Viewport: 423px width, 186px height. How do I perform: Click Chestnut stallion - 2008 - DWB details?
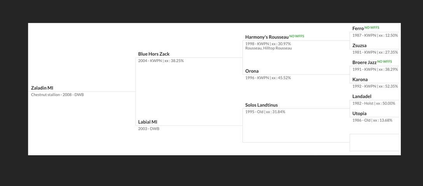[x=58, y=95]
